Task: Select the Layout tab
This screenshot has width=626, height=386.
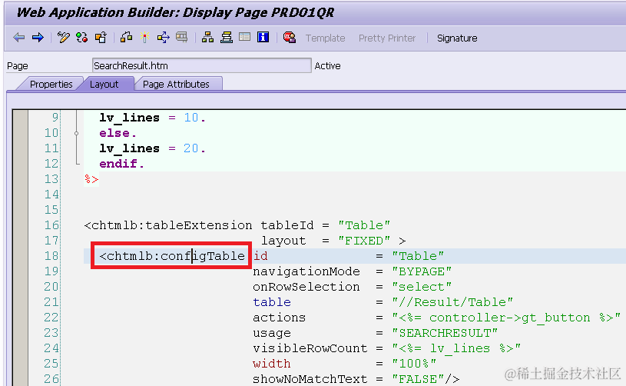Action: click(104, 85)
